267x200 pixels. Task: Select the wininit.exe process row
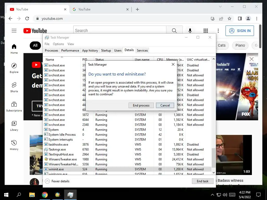pyautogui.click(x=127, y=169)
